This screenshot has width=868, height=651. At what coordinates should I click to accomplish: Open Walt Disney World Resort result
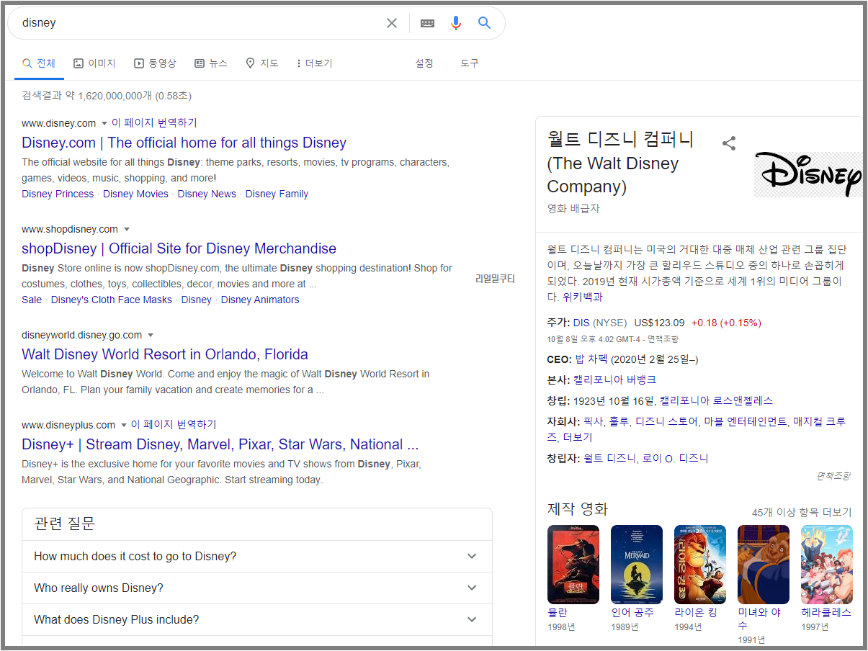point(165,354)
